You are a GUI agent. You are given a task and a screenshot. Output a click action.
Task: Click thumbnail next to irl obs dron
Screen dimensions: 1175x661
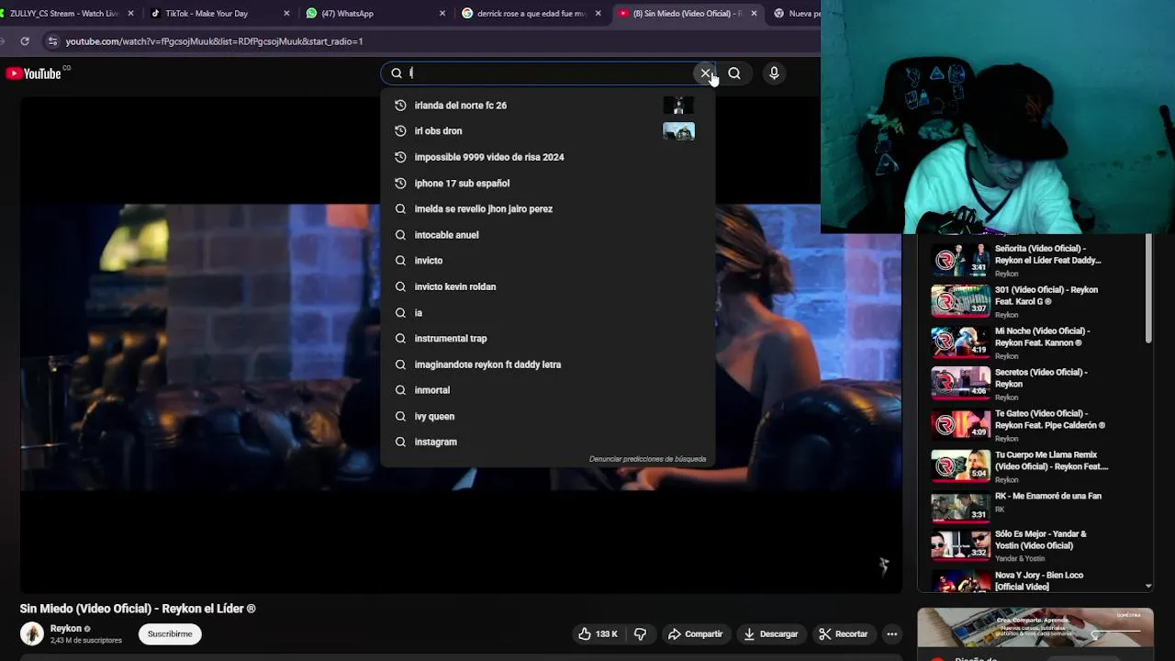678,131
